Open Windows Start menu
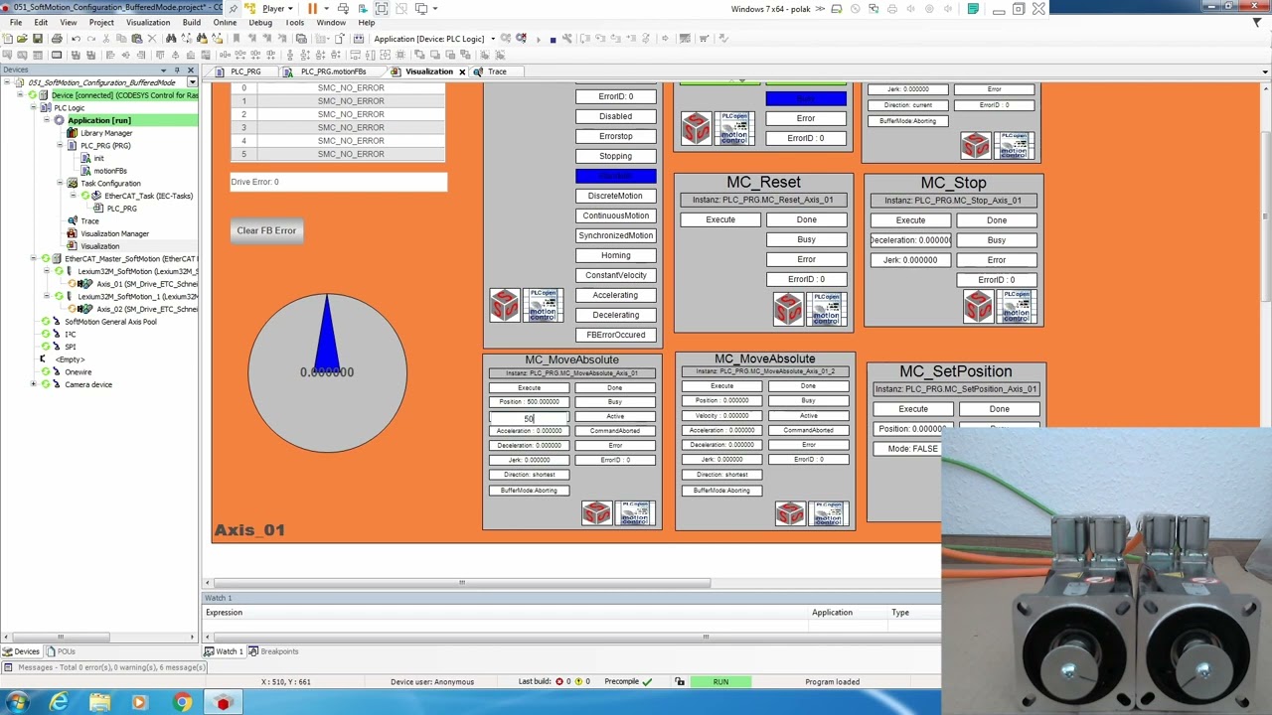The image size is (1272, 715). [x=18, y=703]
